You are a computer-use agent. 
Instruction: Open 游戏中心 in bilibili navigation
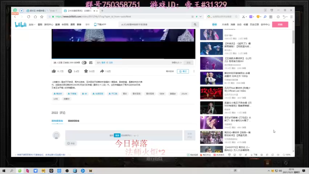click(x=49, y=24)
